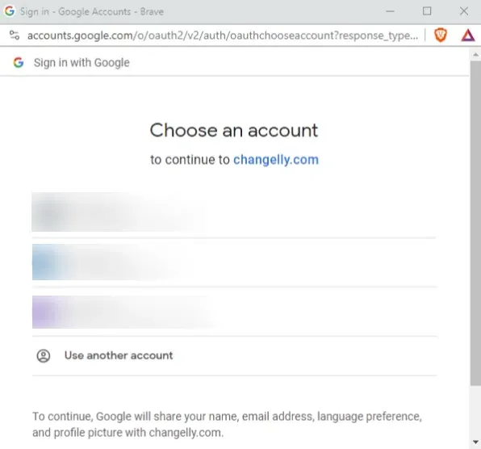
Task: Click the Google favicon in title bar
Action: 9,11
